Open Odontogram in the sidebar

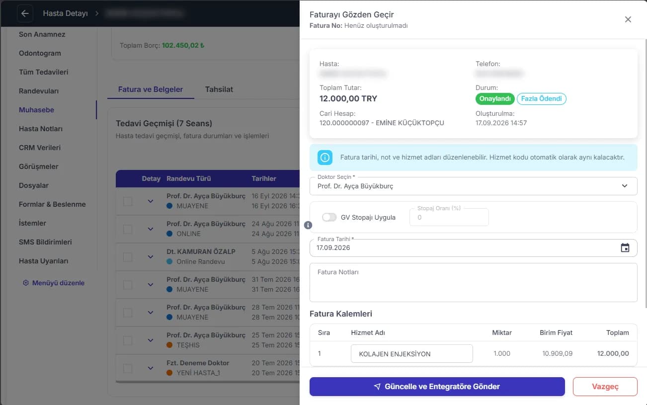pyautogui.click(x=40, y=53)
